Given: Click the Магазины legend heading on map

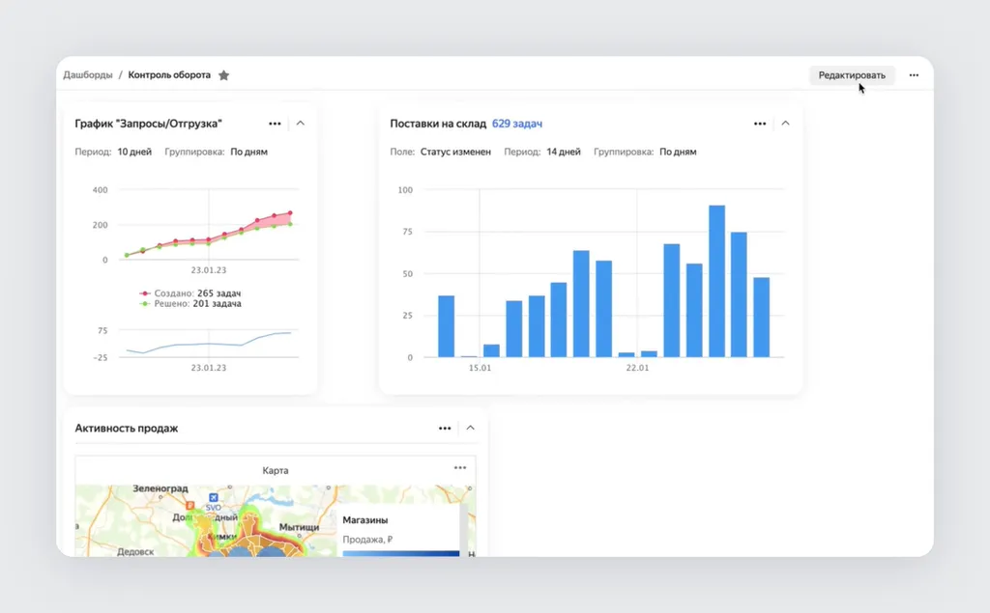Looking at the screenshot, I should 364,520.
